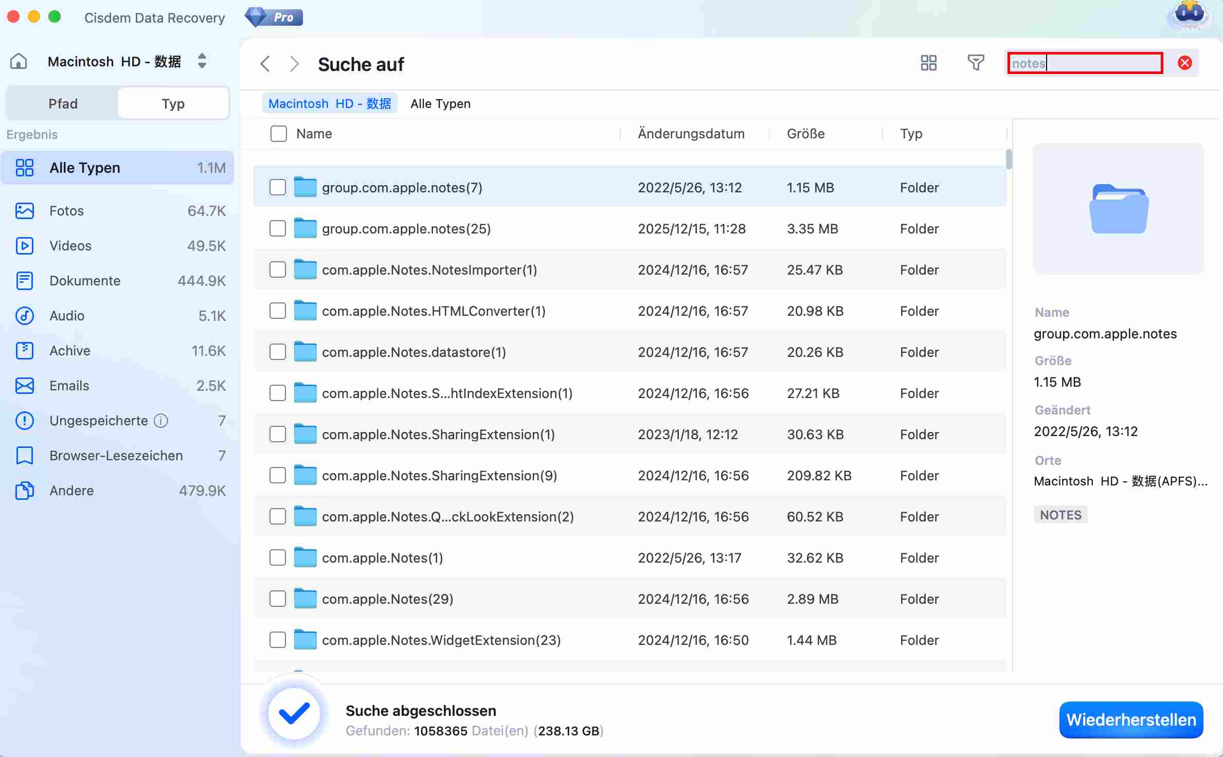Click Macintosh HD breadcrumb link
The image size is (1223, 757).
click(x=330, y=103)
